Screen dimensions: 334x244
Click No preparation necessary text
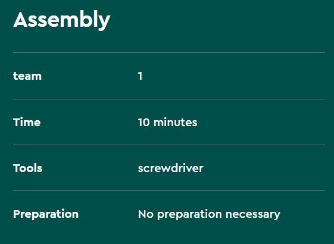click(x=209, y=214)
